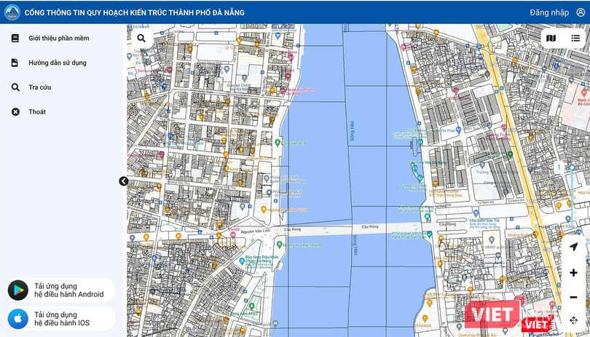Open the map layers list icon
The image size is (590, 337).
pyautogui.click(x=575, y=38)
